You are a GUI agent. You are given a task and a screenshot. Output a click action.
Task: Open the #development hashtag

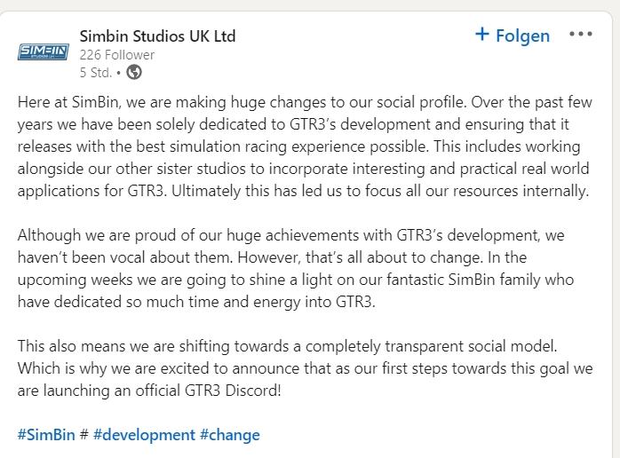click(144, 435)
